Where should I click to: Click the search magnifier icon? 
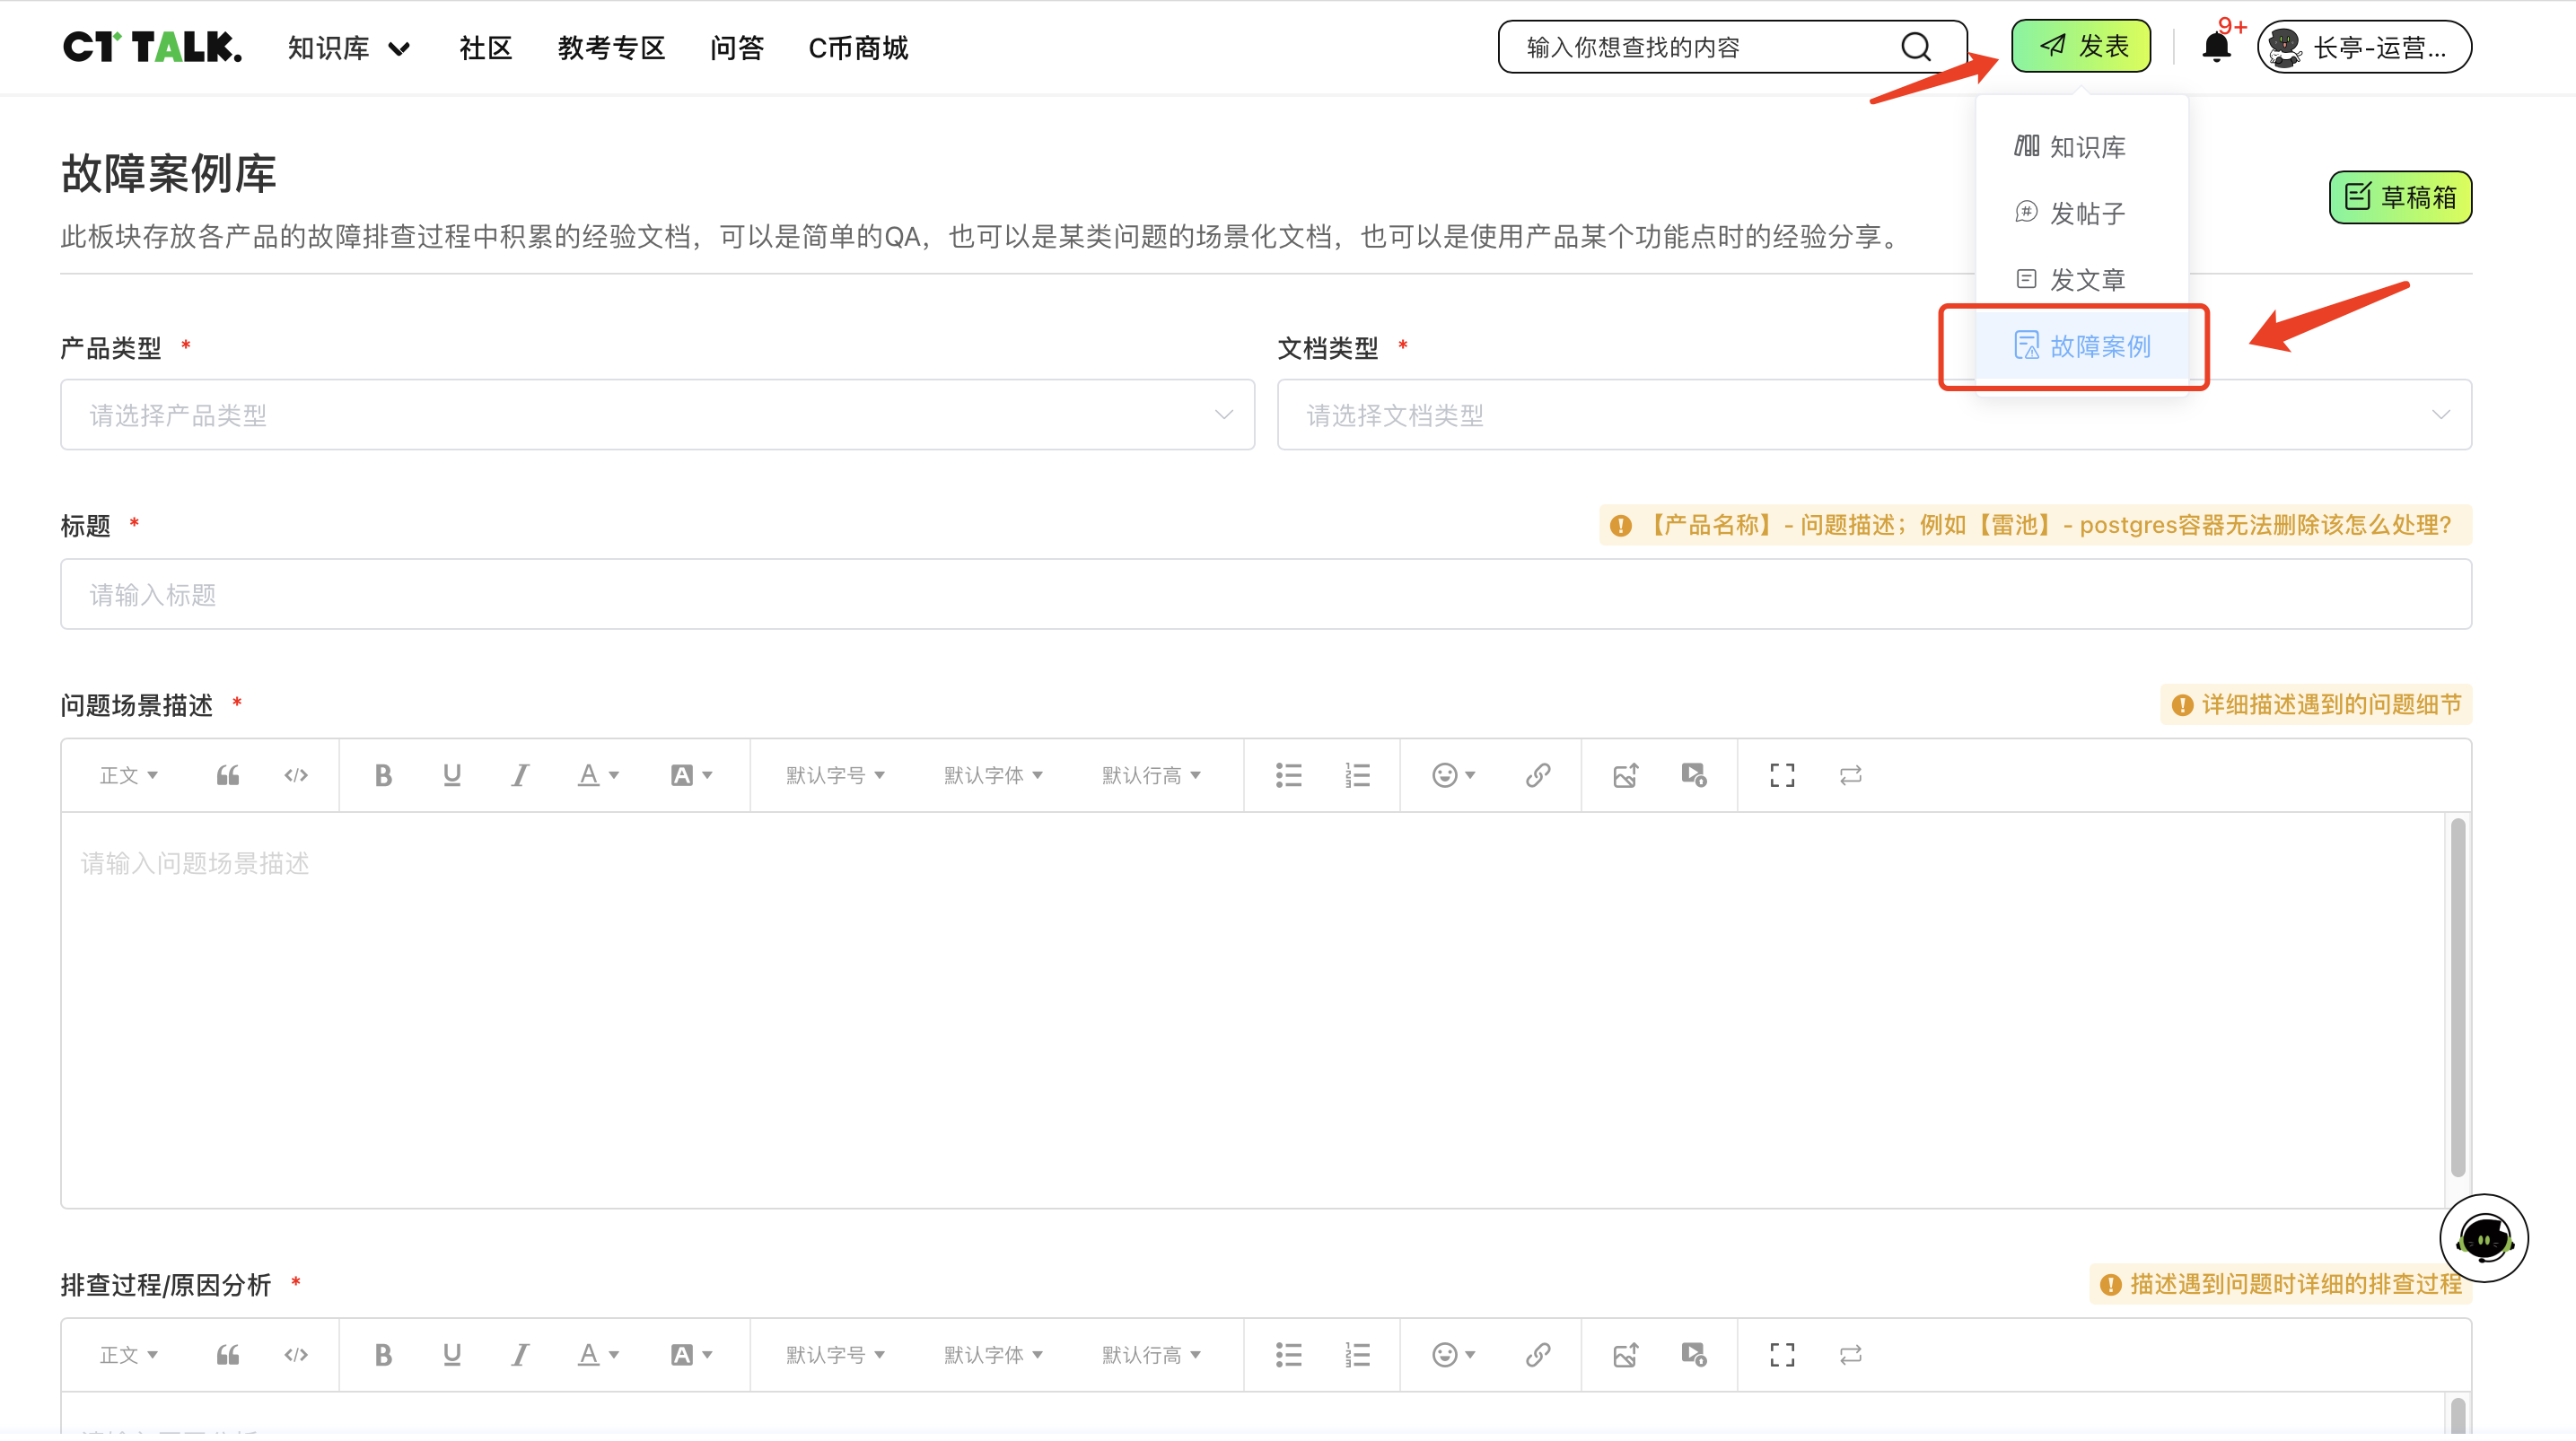coord(1915,47)
